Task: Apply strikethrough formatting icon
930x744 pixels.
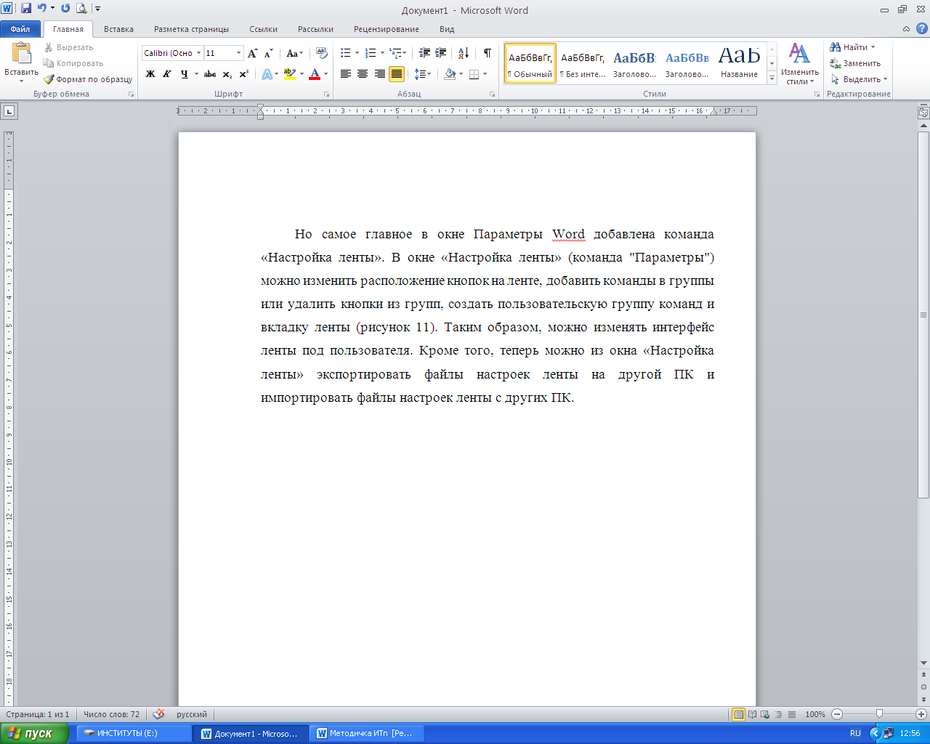Action: 210,74
